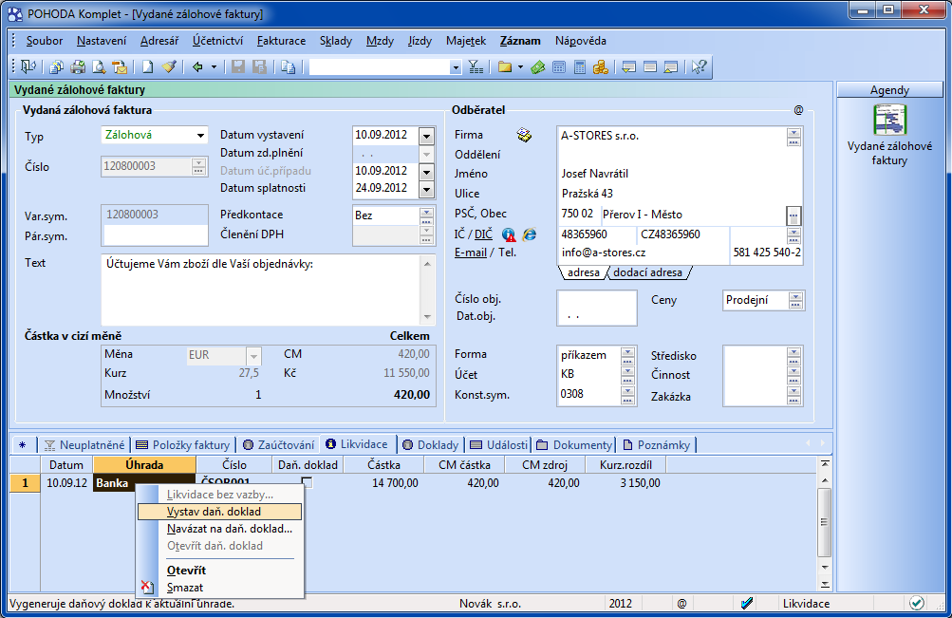Click the Internet Explorer icon beside IČ / DIČ
Image resolution: width=952 pixels, height=618 pixels.
click(x=530, y=234)
